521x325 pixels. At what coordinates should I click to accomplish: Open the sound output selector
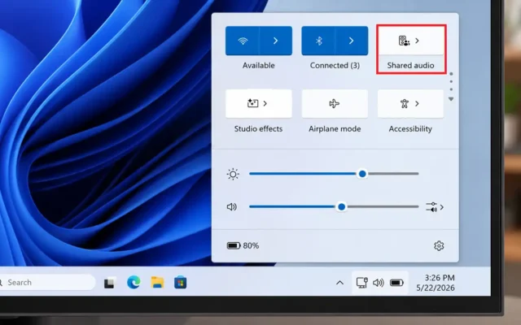pos(435,207)
